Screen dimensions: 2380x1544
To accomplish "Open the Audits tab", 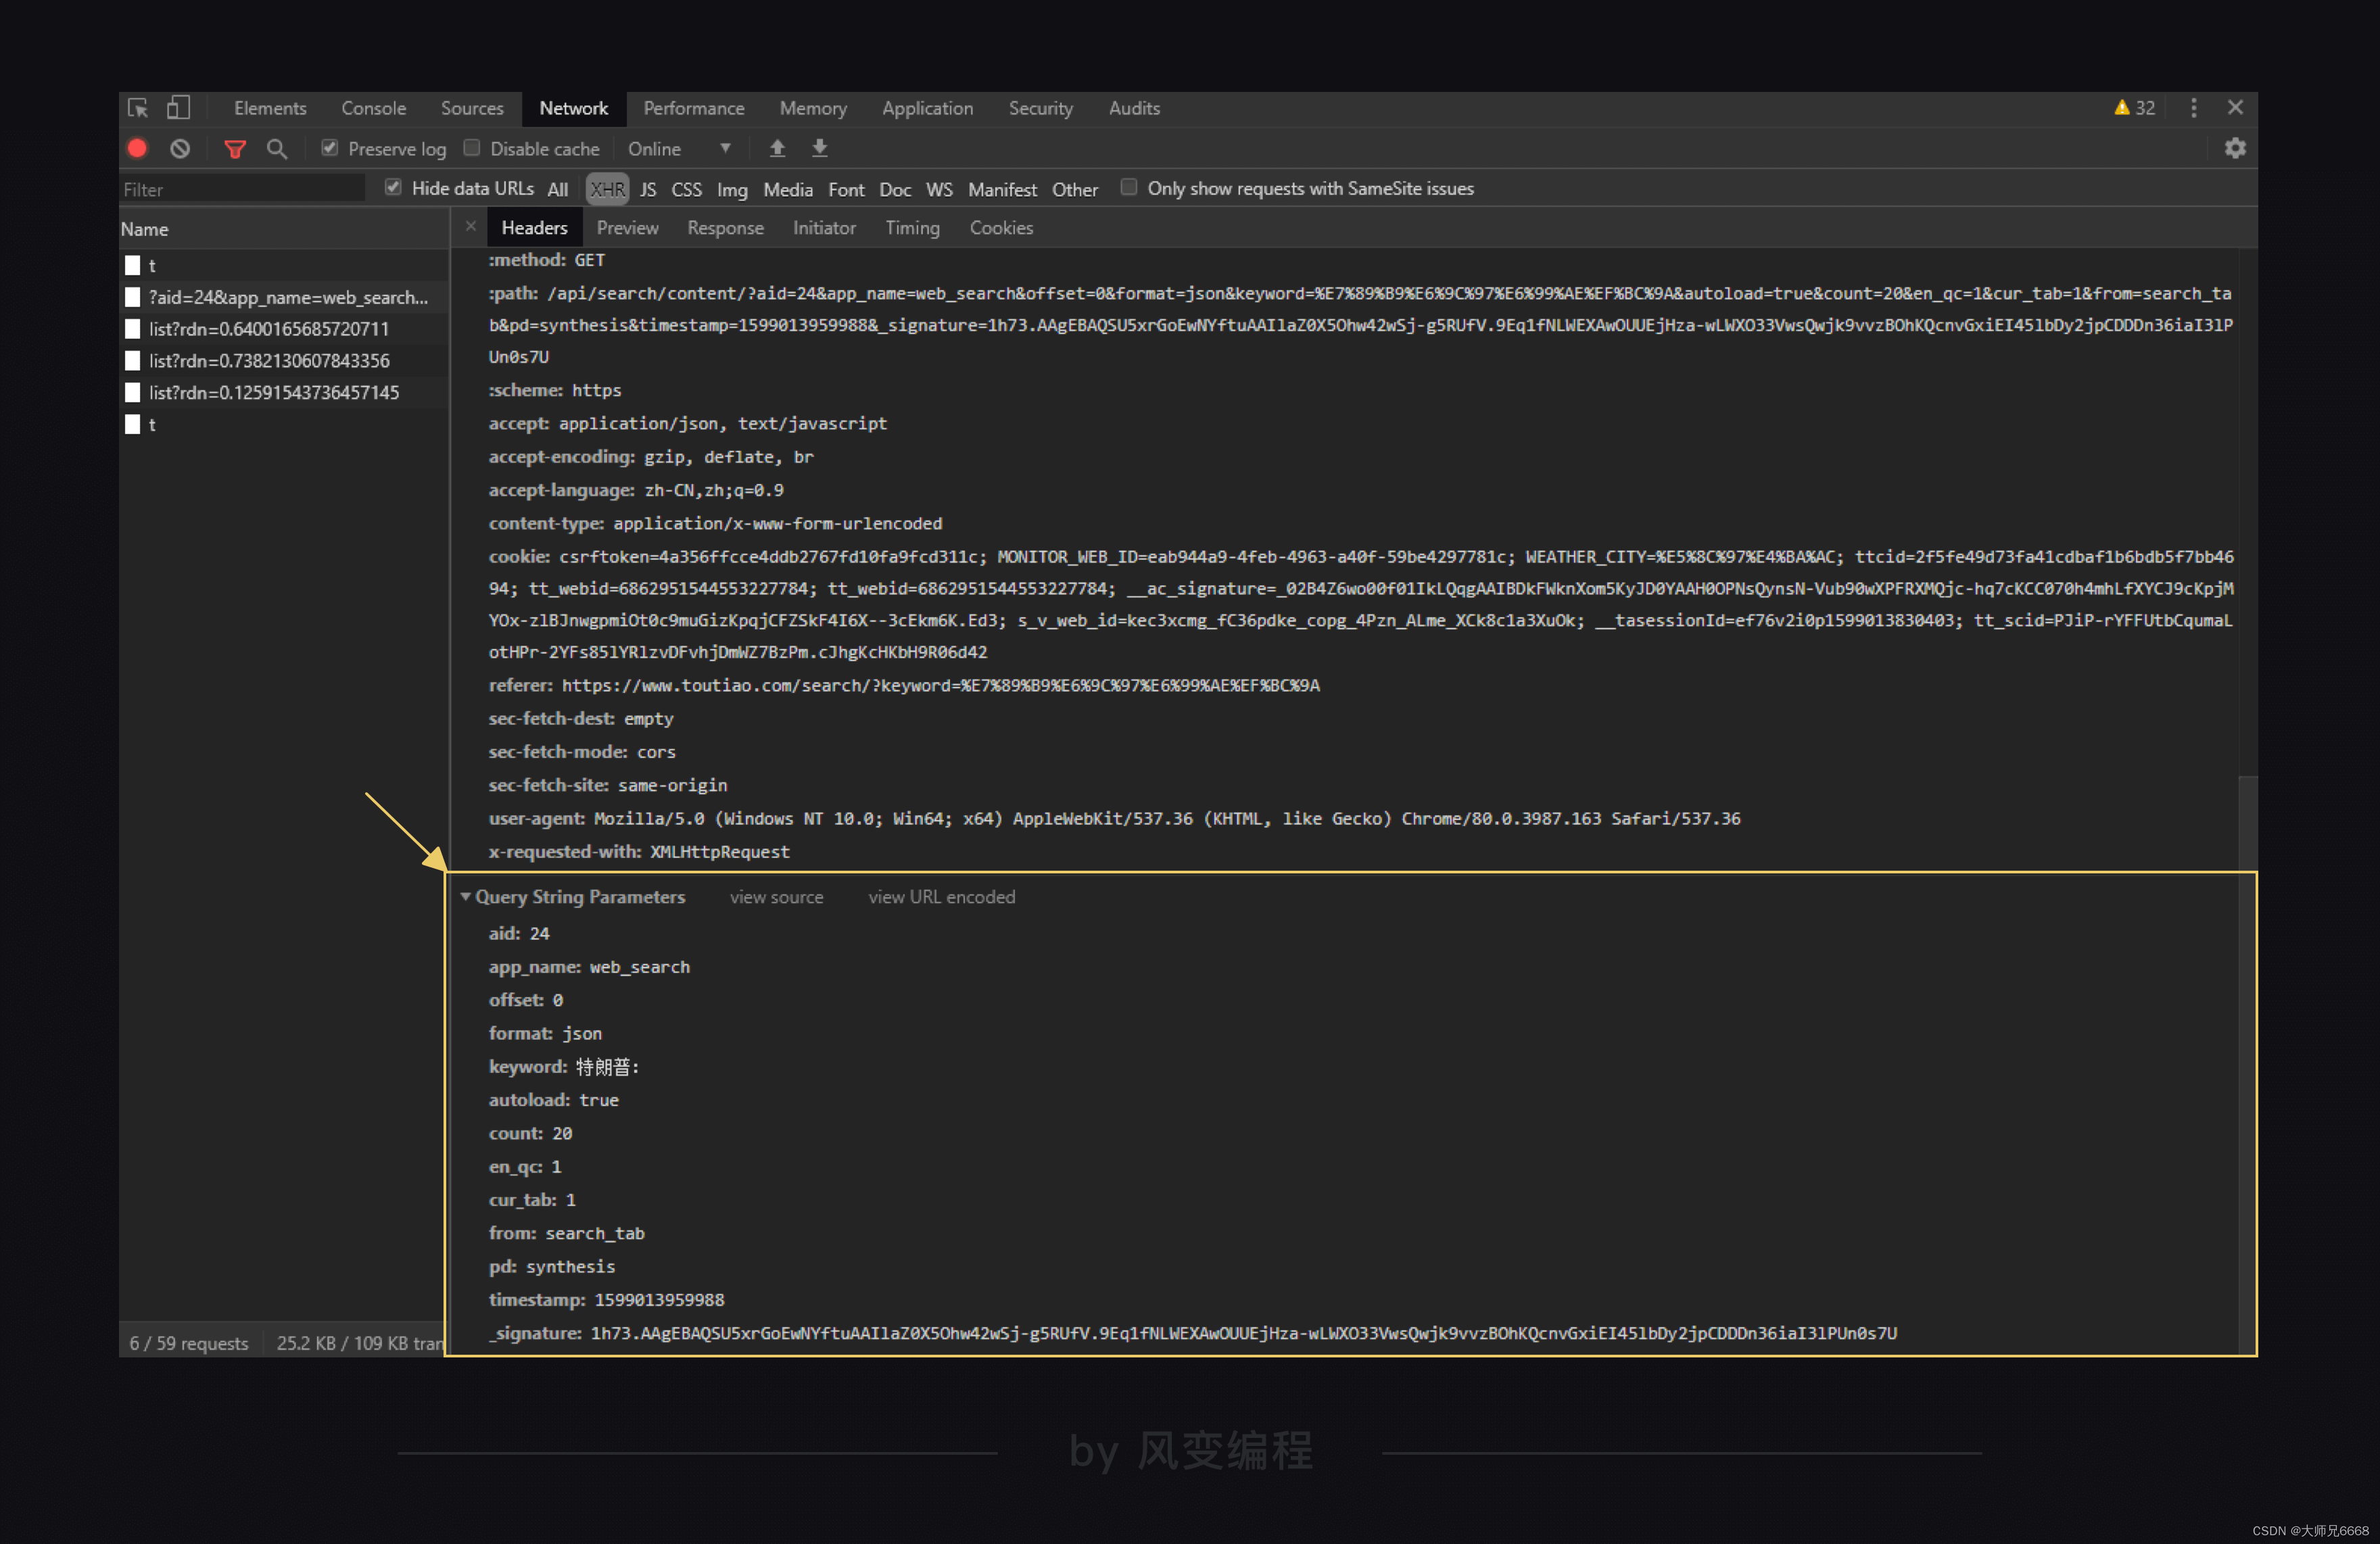I will click(1134, 108).
